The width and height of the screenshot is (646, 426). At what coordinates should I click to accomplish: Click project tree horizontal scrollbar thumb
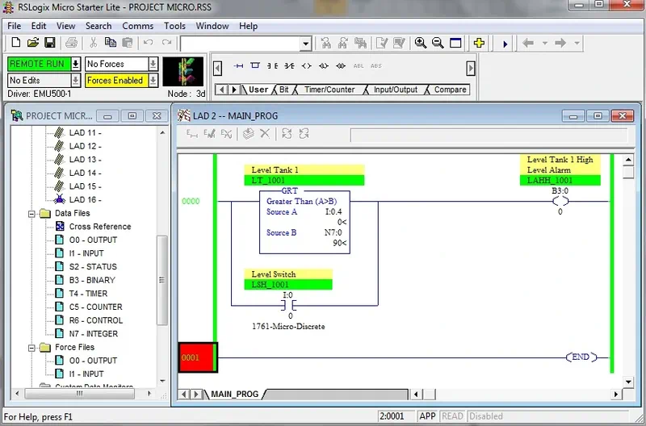pyautogui.click(x=79, y=394)
